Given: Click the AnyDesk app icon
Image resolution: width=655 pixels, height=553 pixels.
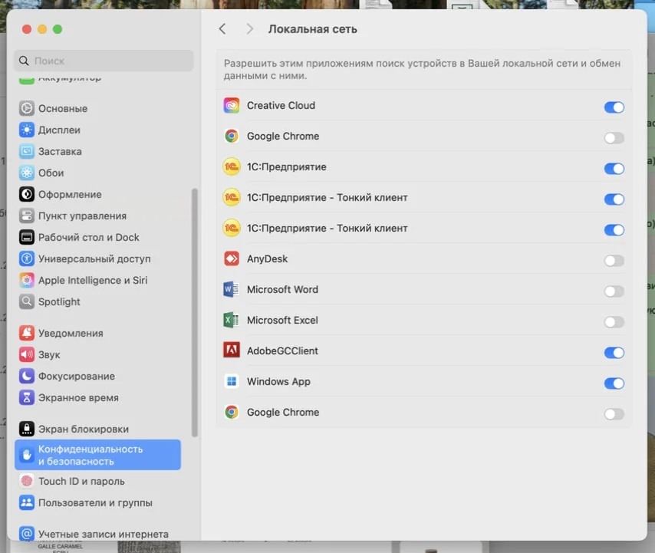Looking at the screenshot, I should [x=232, y=258].
